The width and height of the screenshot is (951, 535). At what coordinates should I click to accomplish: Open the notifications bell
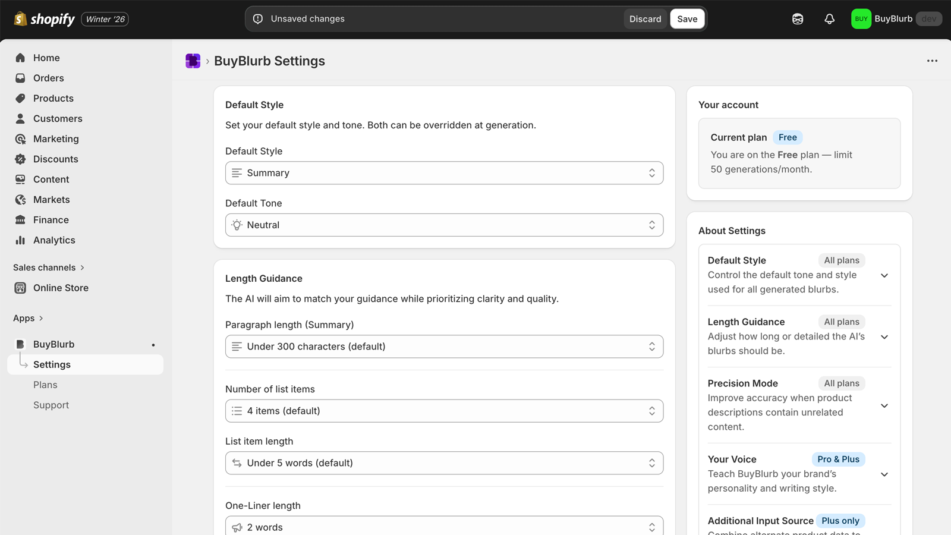[x=829, y=18]
